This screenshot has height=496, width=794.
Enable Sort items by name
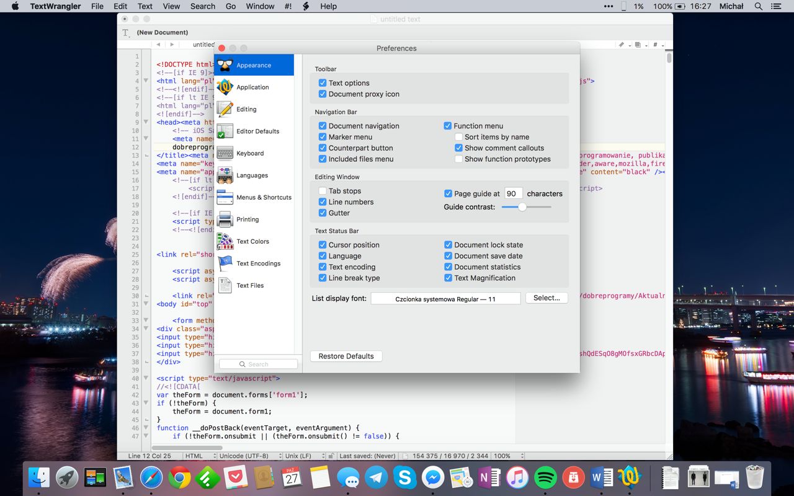(x=458, y=137)
